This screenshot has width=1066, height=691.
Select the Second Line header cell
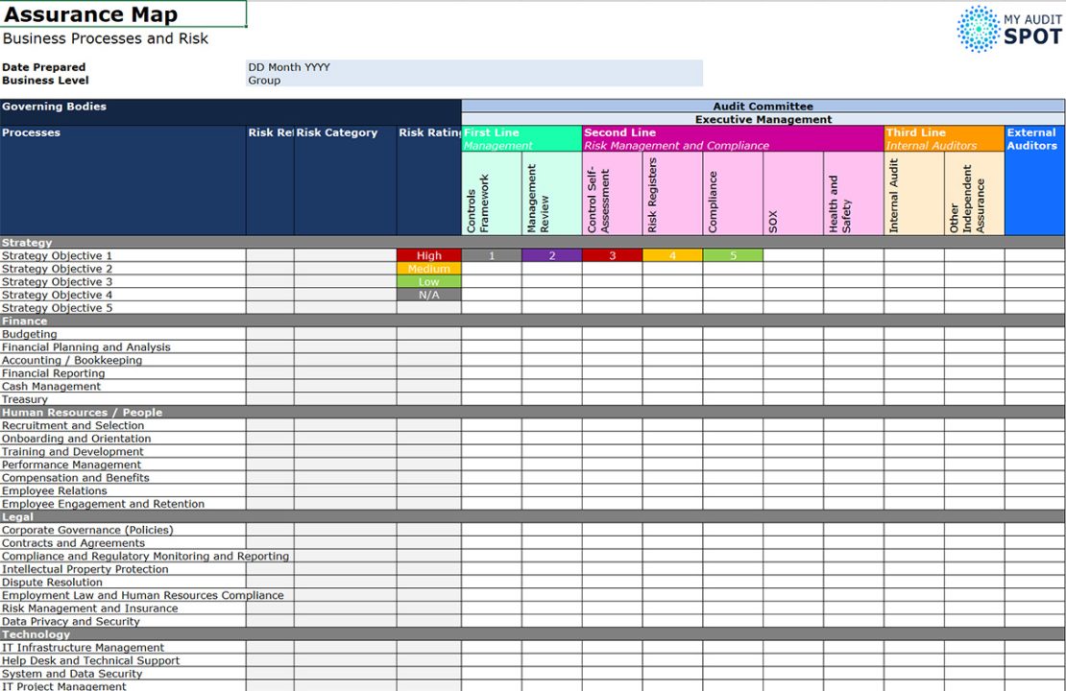click(x=732, y=139)
